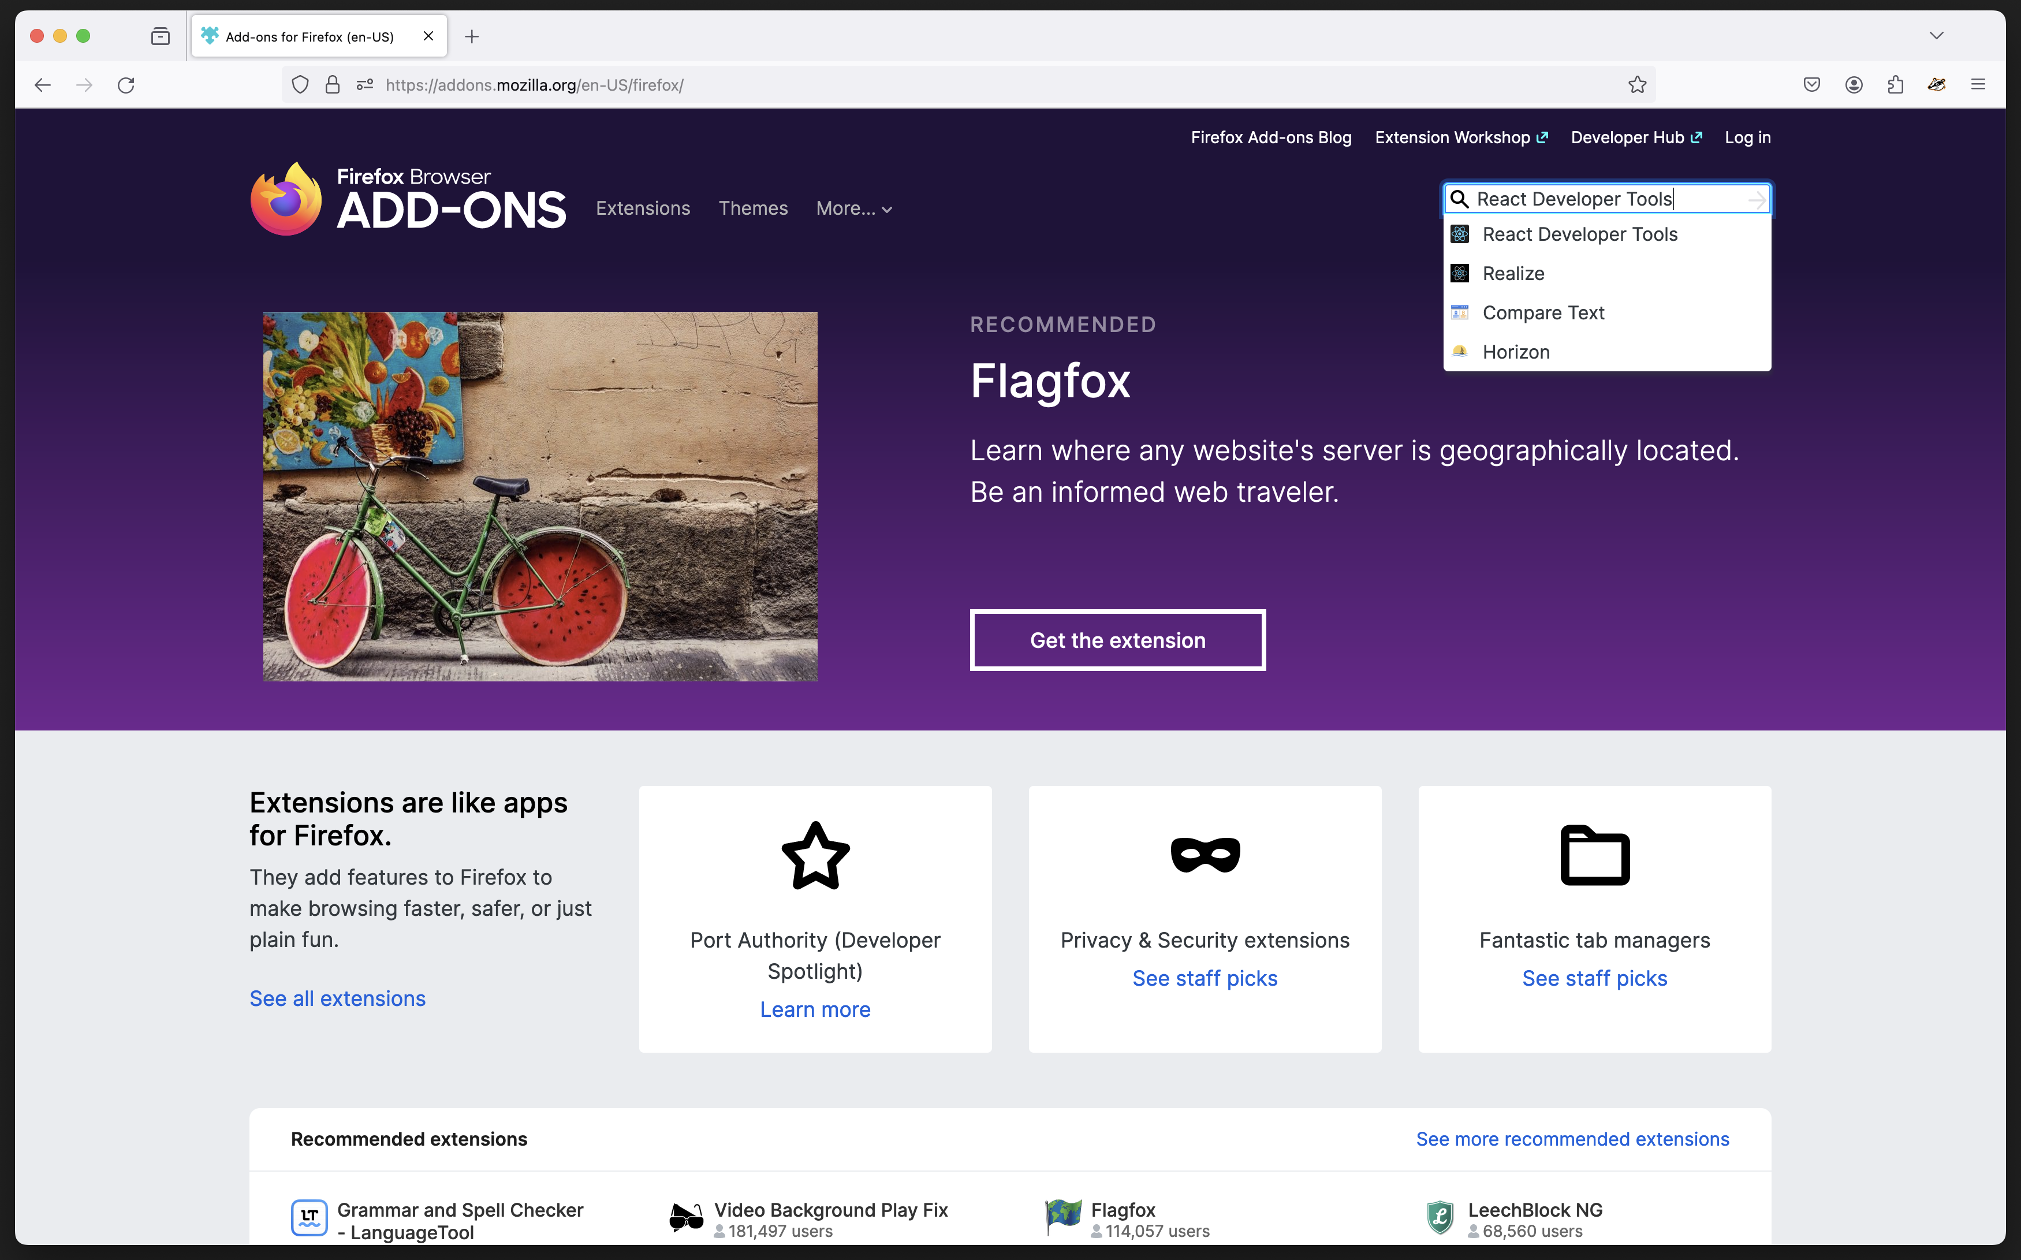Image resolution: width=2021 pixels, height=1260 pixels.
Task: Click See more recommended extensions
Action: [x=1572, y=1139]
